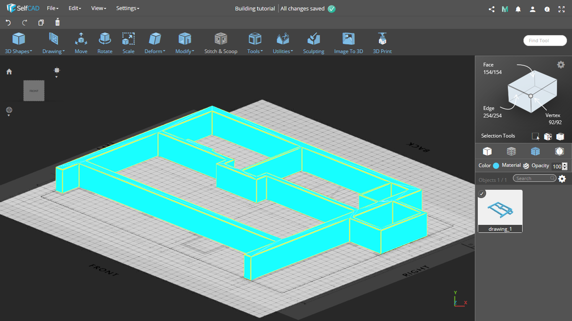Enable Vertex selection mode
The height and width of the screenshot is (321, 572).
point(553,119)
